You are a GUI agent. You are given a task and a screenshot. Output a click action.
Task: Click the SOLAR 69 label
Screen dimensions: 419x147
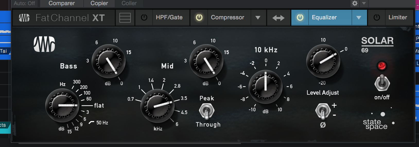click(377, 44)
